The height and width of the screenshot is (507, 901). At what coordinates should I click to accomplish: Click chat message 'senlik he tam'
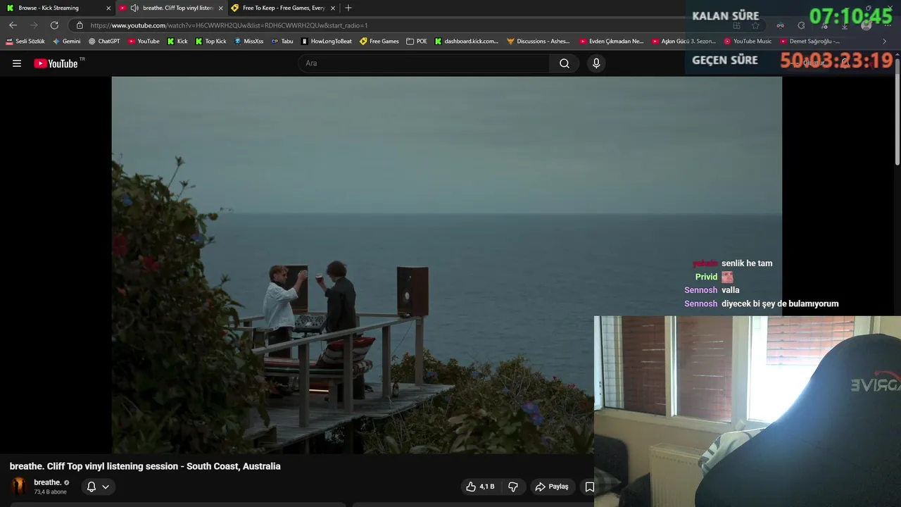747,263
